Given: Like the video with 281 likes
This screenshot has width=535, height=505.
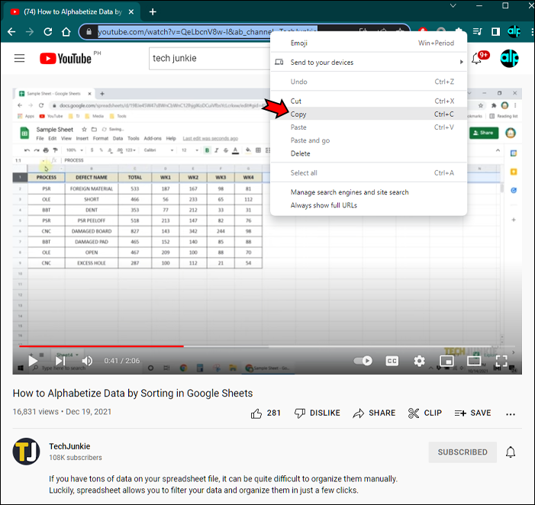Looking at the screenshot, I should [266, 413].
